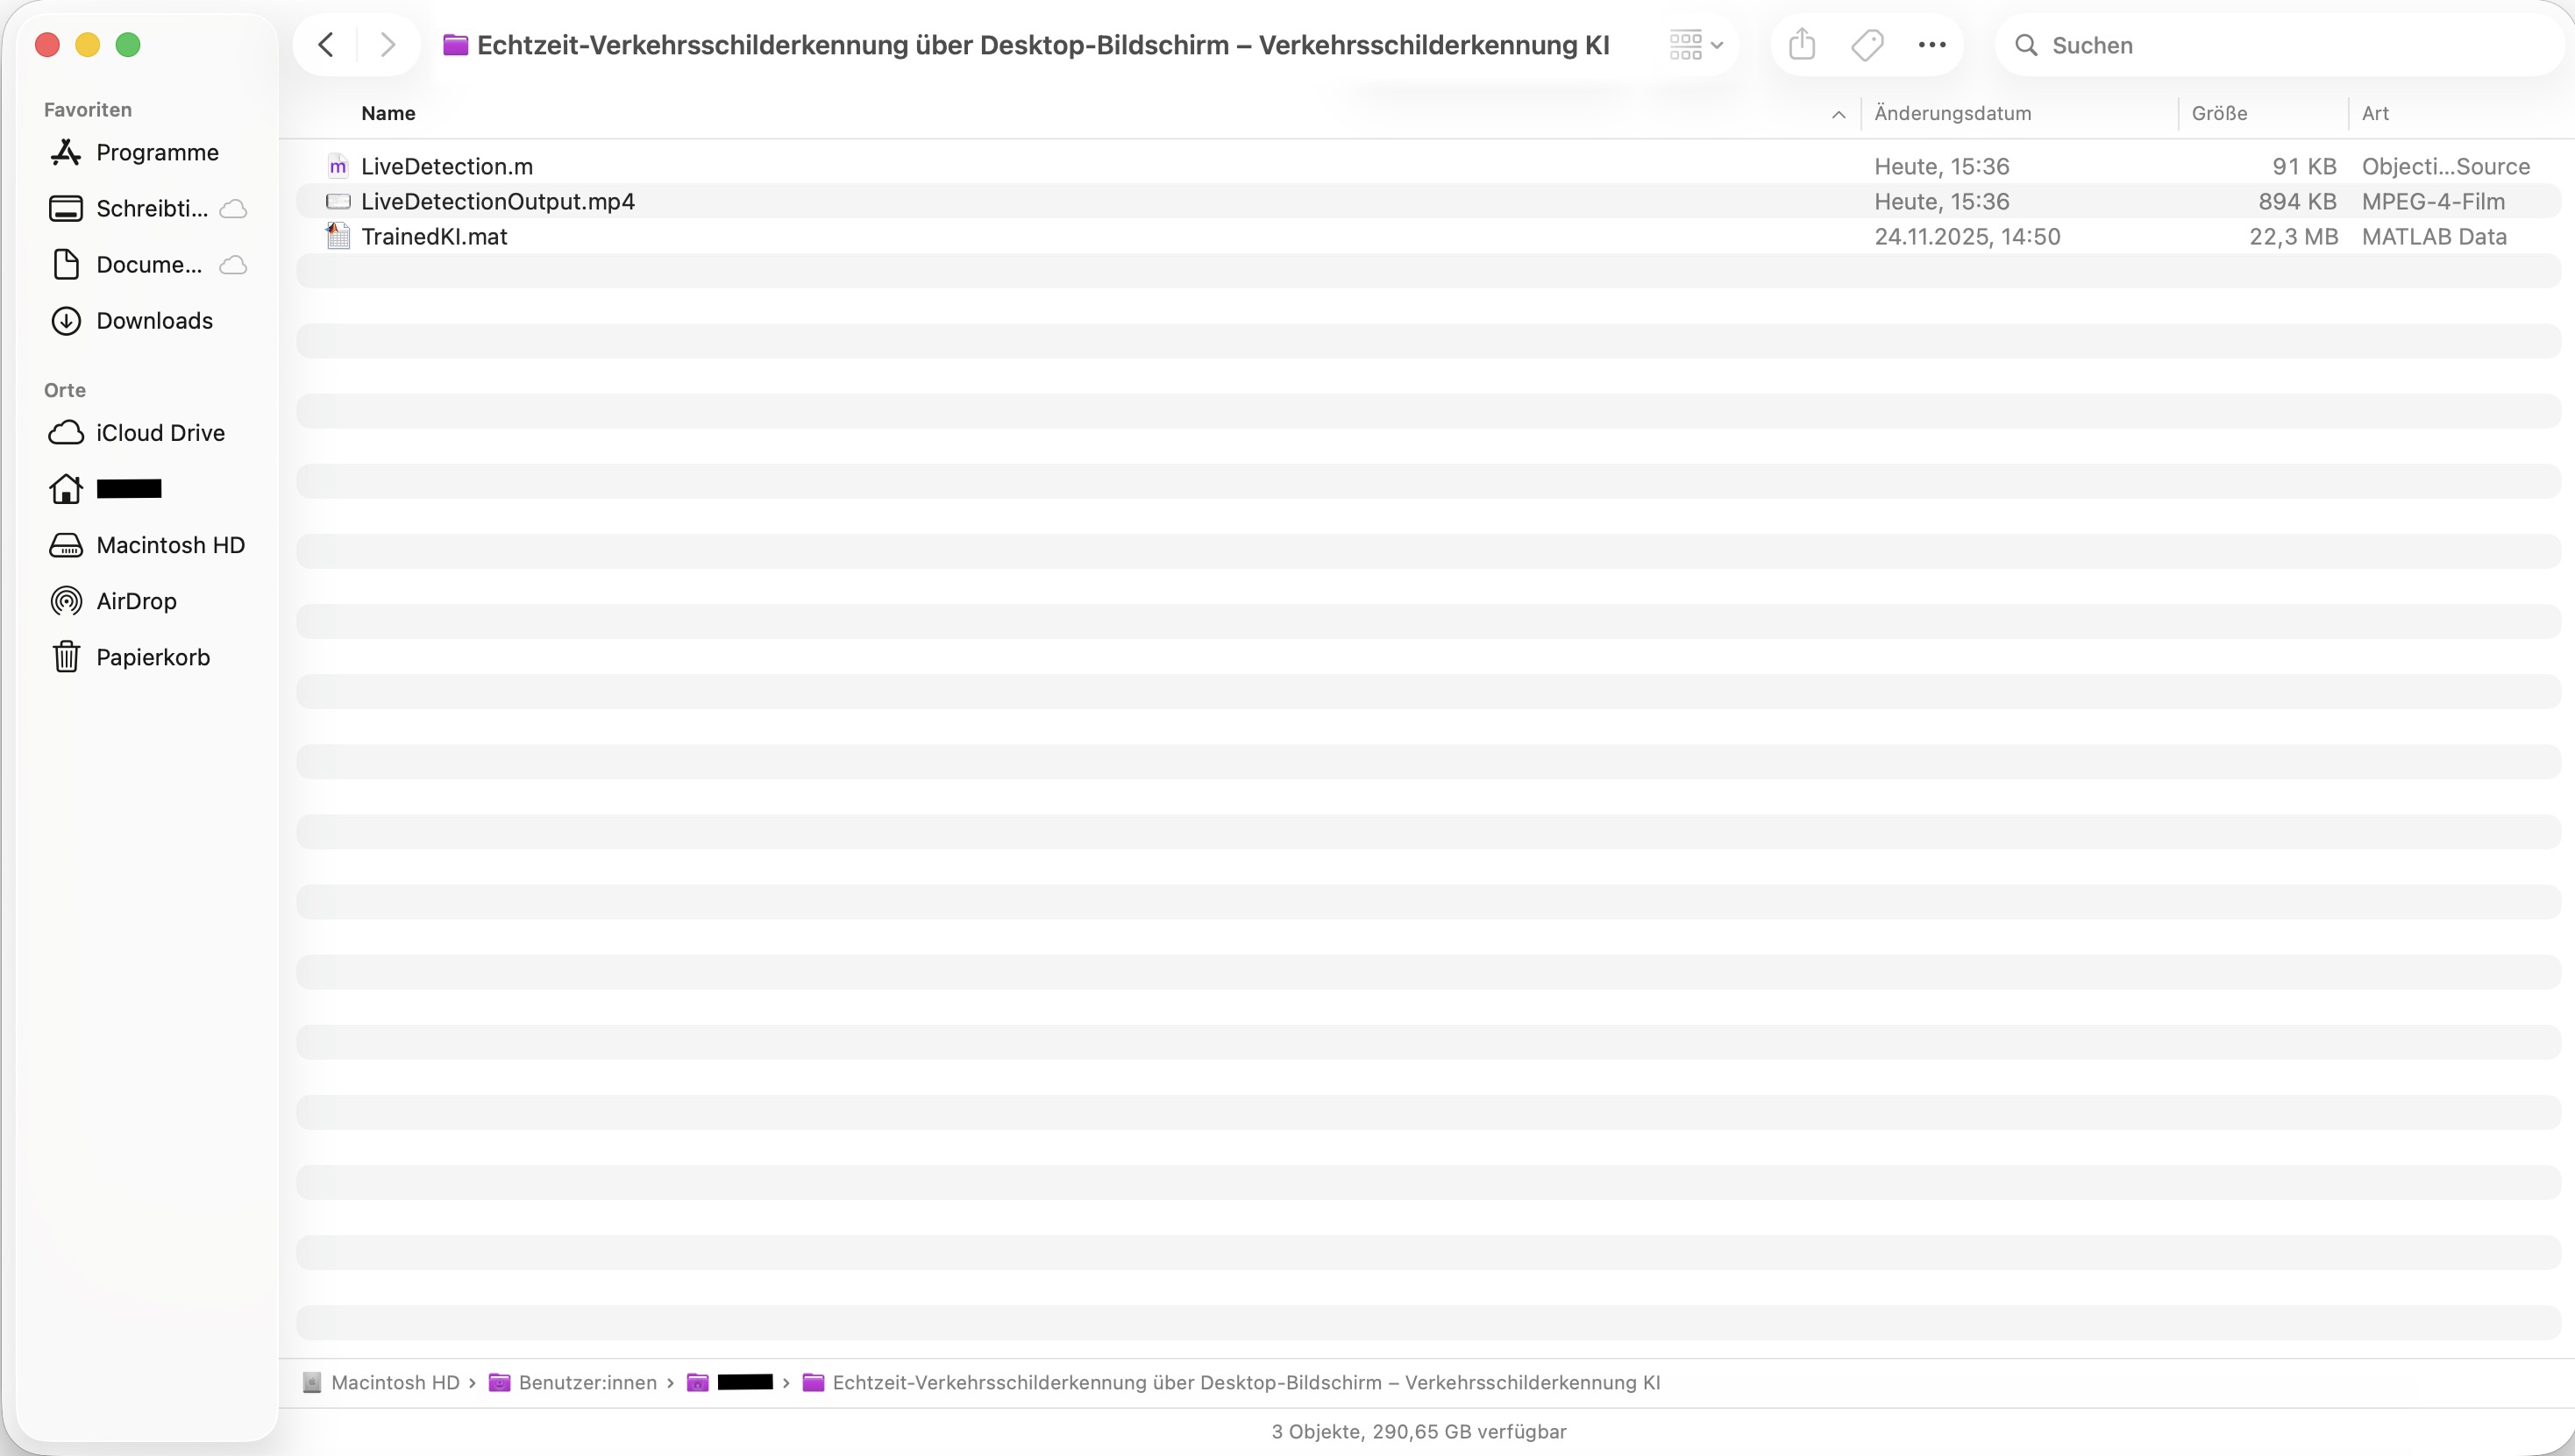Sort by Änderungsdatum column header
Viewport: 2575px width, 1456px height.
[x=1952, y=113]
